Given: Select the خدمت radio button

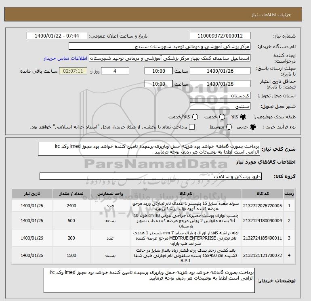Looking at the screenshot, I should click(x=222, y=117).
